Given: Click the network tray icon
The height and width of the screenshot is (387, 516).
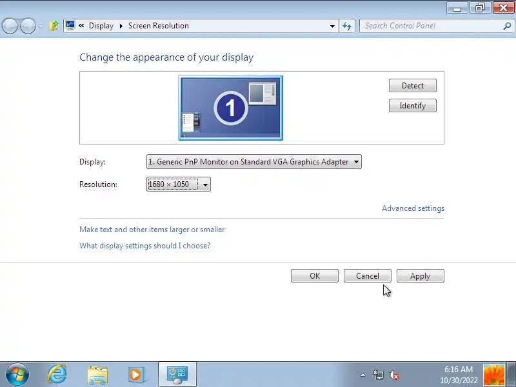Looking at the screenshot, I should pos(379,375).
